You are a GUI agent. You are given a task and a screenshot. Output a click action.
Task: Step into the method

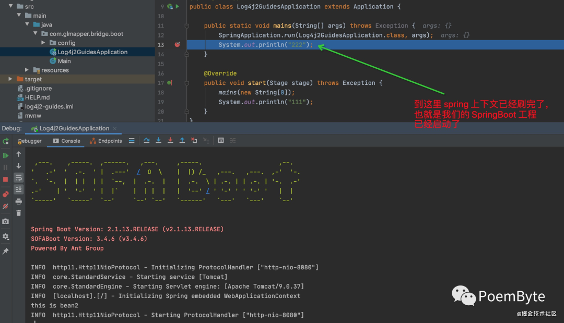pos(158,140)
